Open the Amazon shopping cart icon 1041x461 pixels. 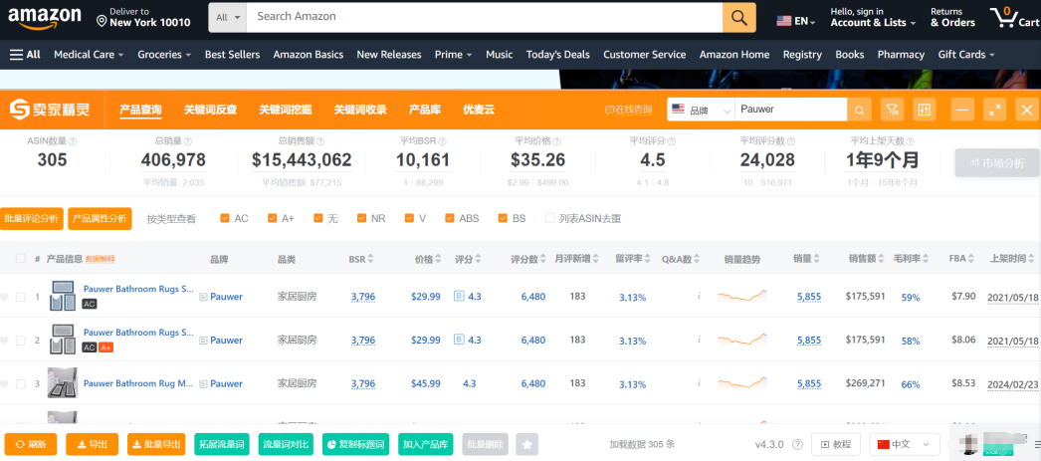[x=1002, y=17]
